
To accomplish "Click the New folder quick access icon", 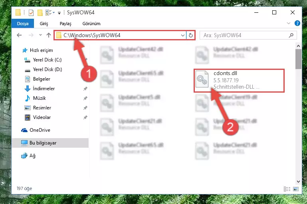I will (40, 13).
